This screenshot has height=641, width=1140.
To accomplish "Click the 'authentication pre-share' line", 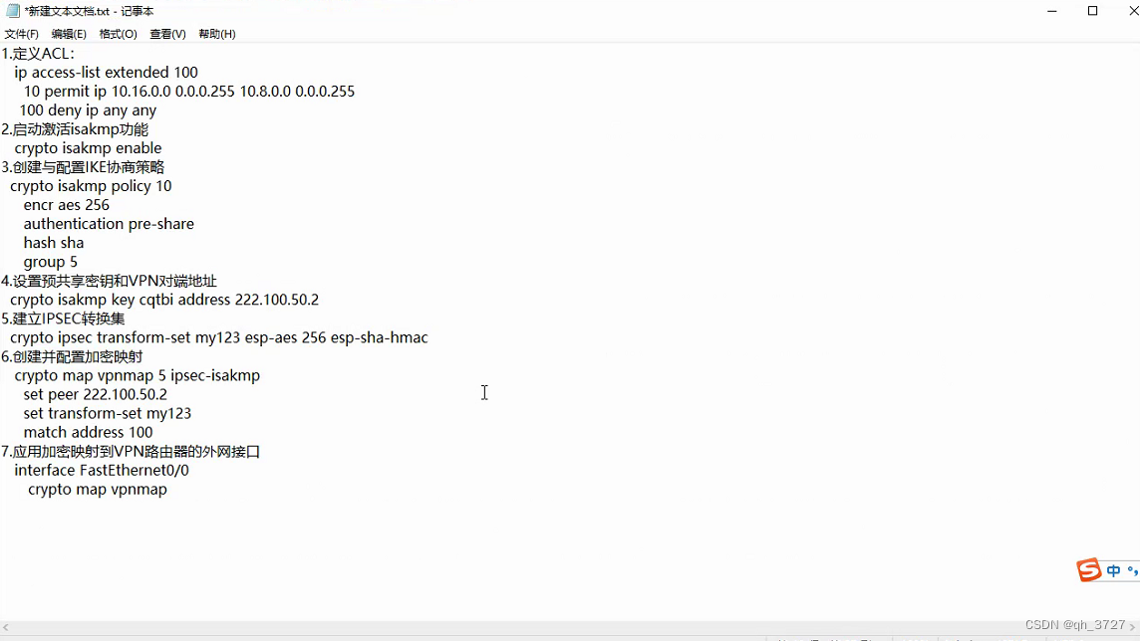I will pos(109,224).
